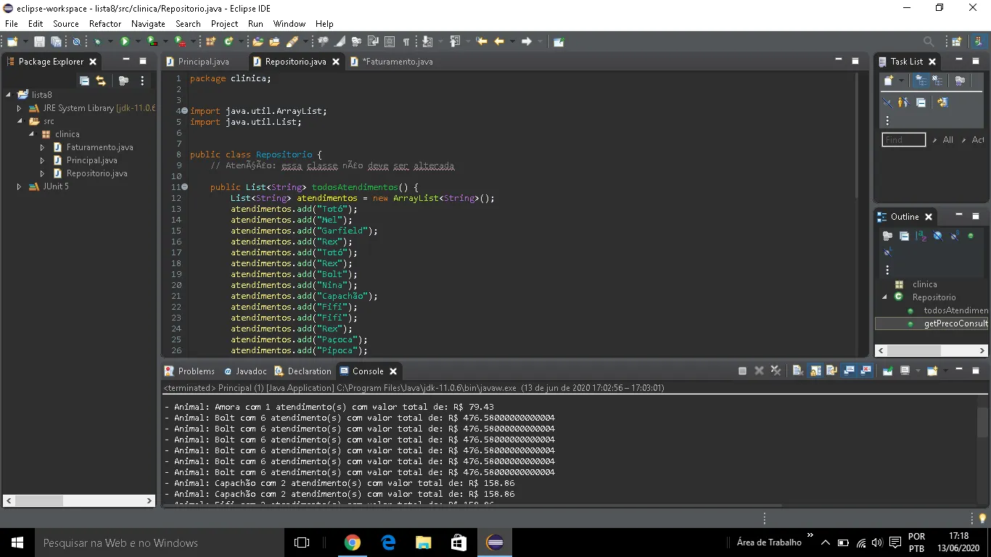
Task: Select getPrecoConsult method in Outline
Action: point(955,323)
